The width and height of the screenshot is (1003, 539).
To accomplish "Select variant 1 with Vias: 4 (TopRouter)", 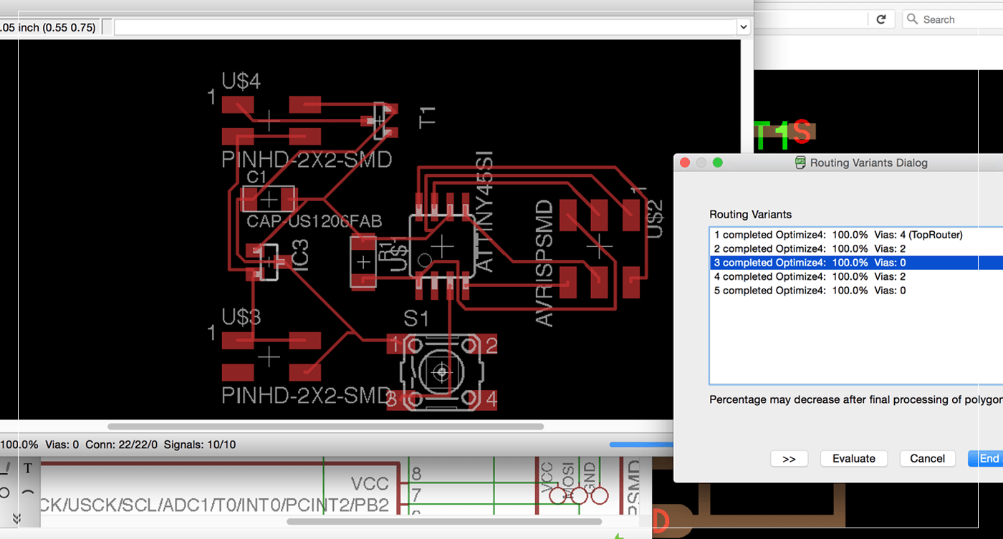I will coord(856,235).
